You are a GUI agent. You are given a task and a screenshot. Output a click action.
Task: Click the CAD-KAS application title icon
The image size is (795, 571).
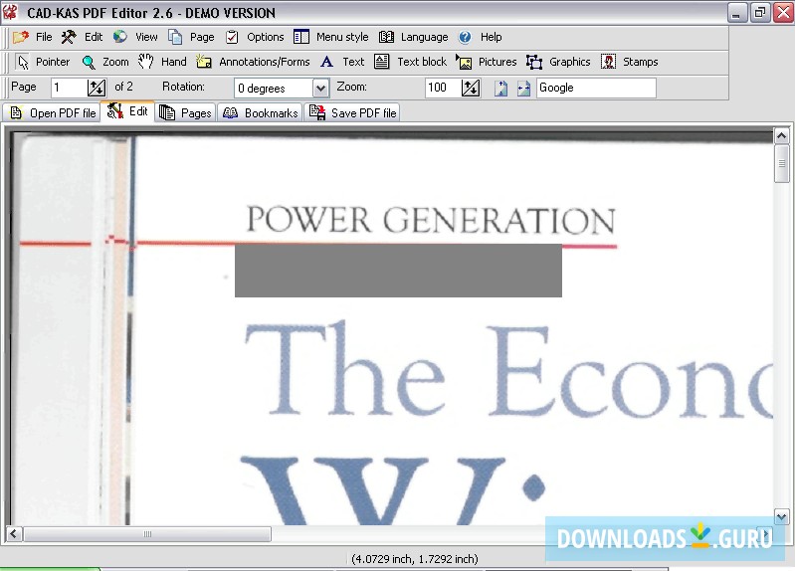(x=11, y=12)
